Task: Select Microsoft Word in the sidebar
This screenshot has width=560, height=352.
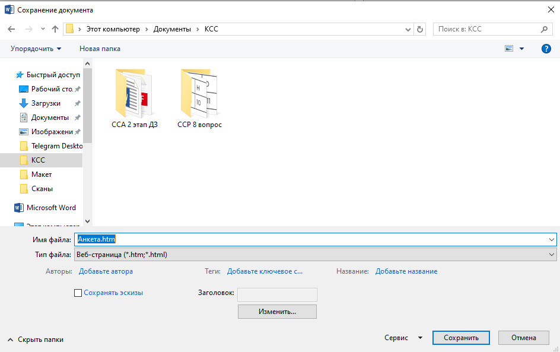Action: point(50,208)
